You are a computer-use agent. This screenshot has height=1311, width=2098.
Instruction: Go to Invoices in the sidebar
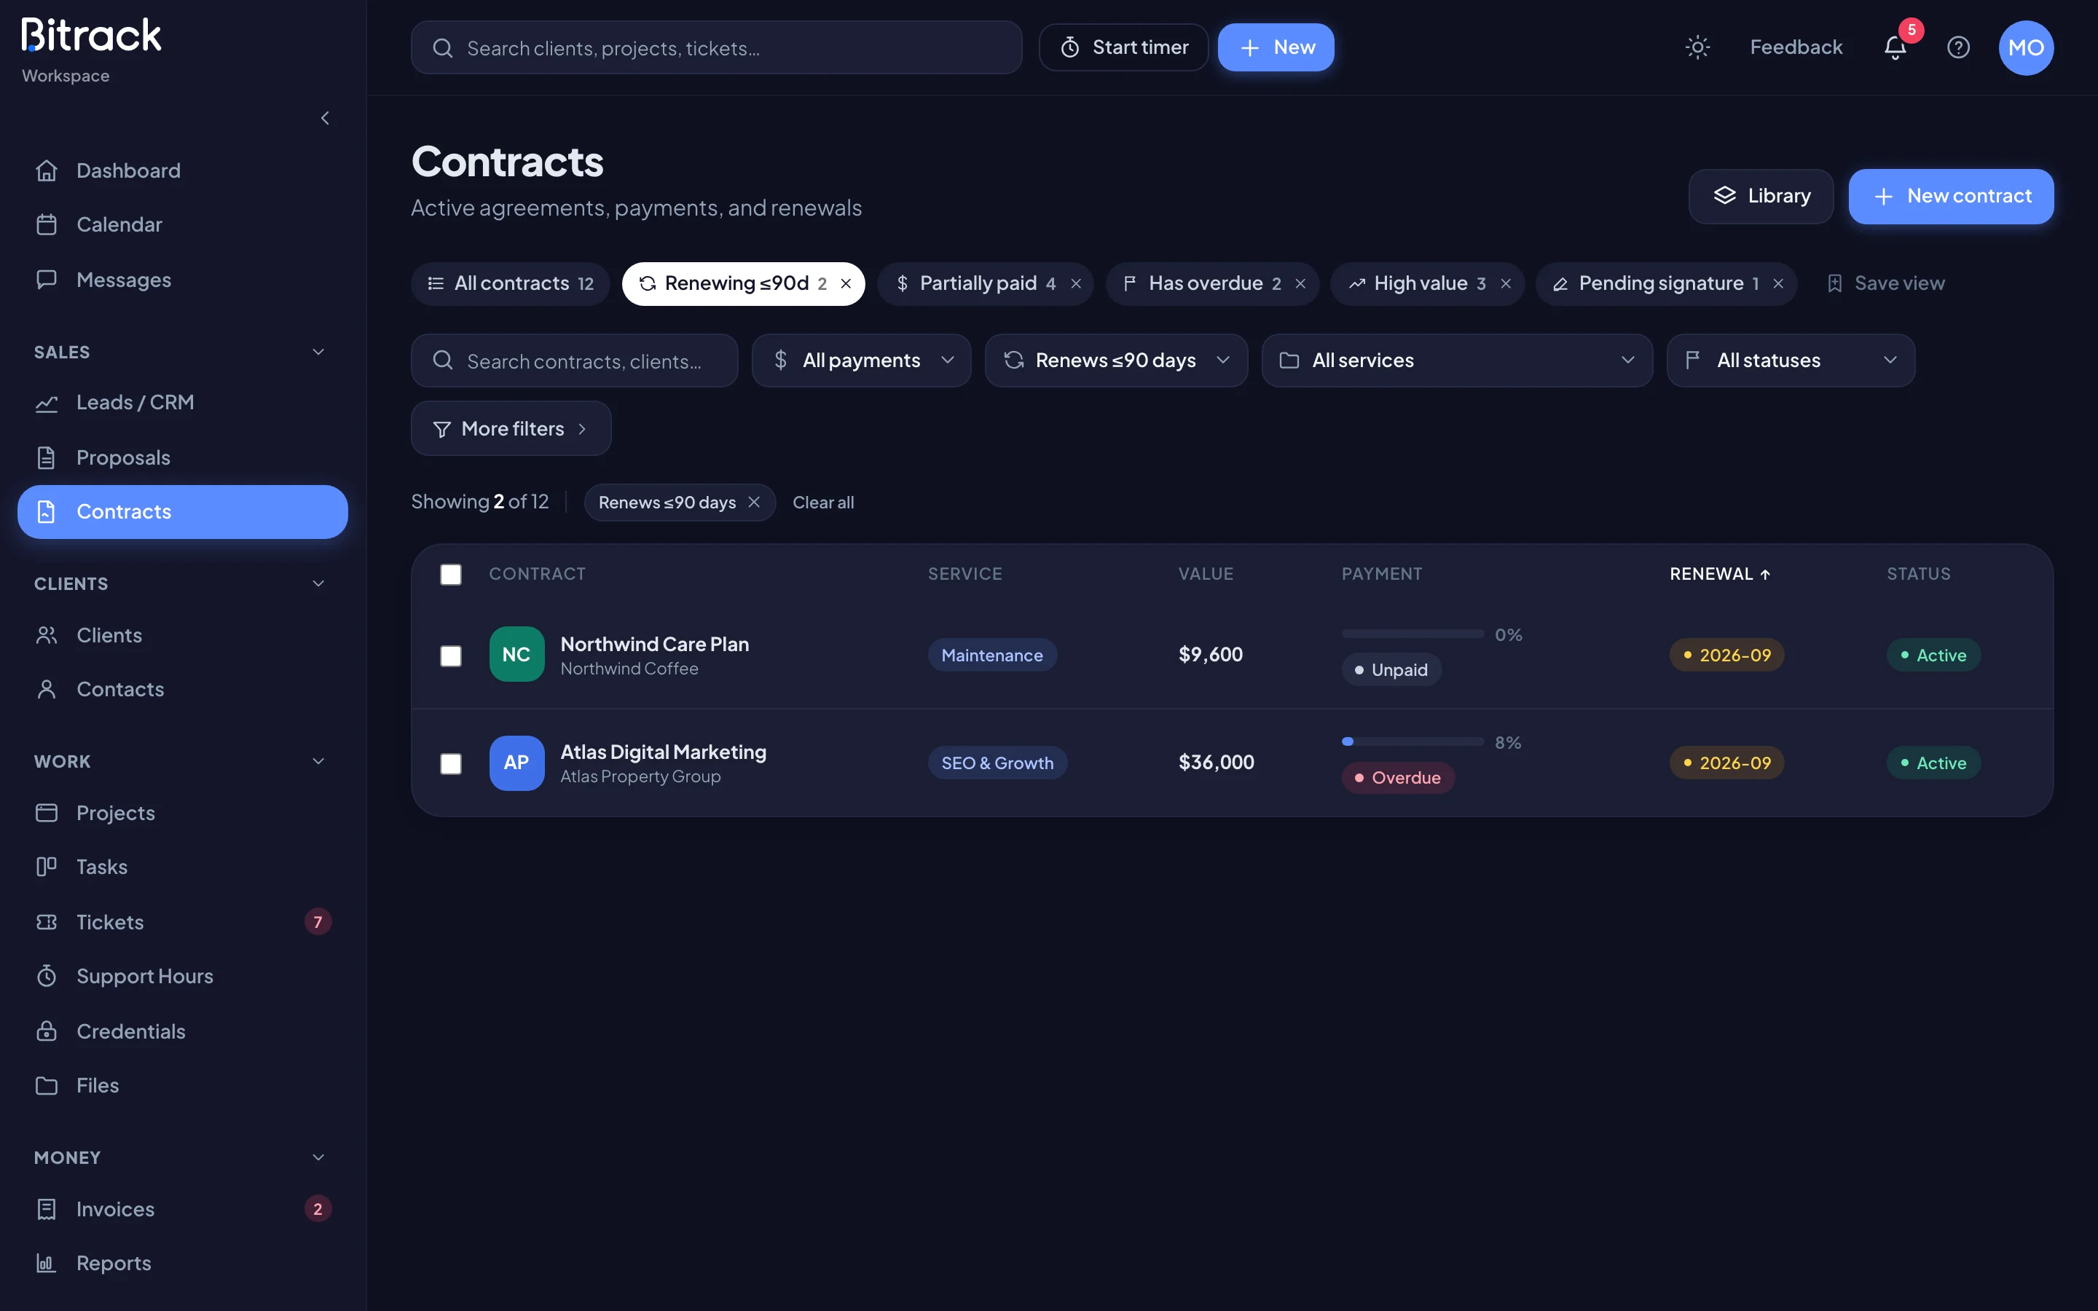click(182, 1209)
